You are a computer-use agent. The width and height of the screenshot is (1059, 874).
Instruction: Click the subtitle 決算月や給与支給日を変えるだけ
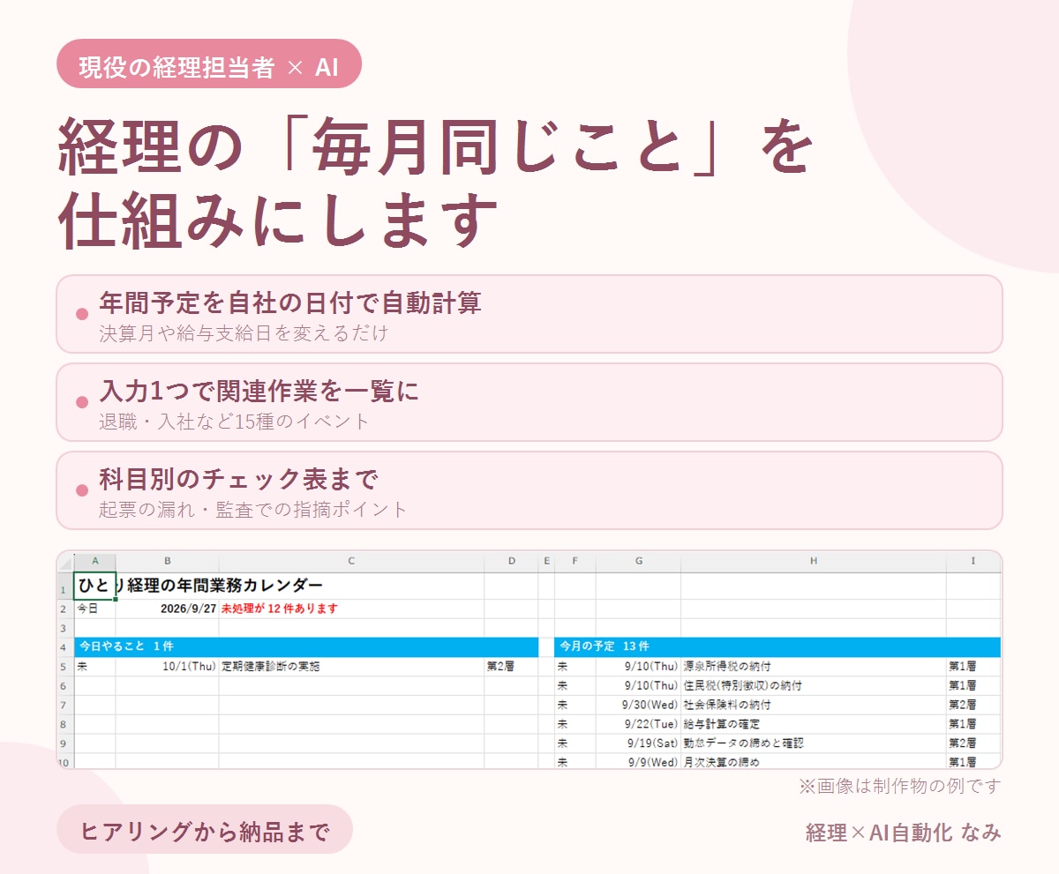pyautogui.click(x=244, y=334)
